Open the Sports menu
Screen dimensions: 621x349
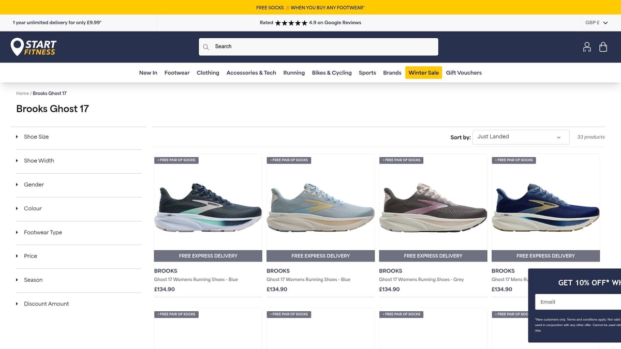(367, 73)
